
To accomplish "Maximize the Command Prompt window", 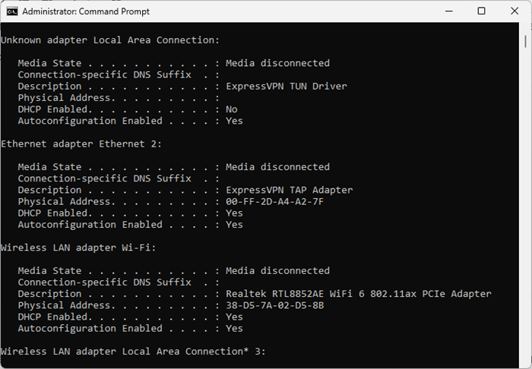I will point(481,11).
